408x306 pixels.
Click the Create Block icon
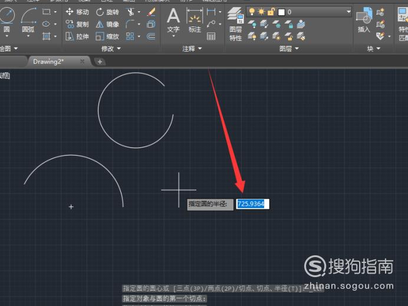point(380,12)
